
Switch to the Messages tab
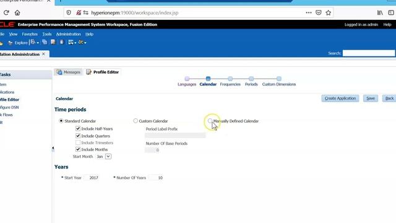point(68,72)
